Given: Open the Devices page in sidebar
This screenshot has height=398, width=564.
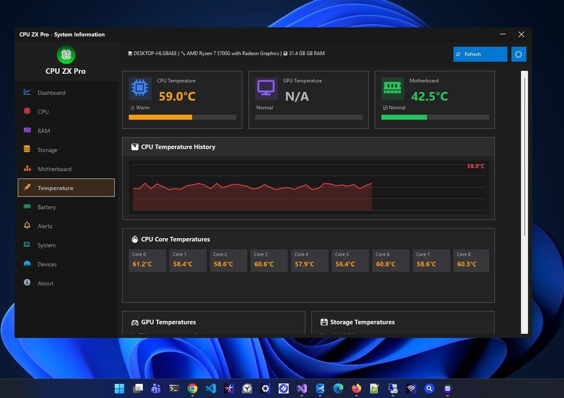Looking at the screenshot, I should coord(66,264).
